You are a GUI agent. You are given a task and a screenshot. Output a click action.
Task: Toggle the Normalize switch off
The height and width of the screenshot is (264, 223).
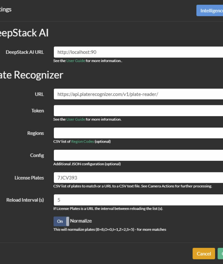click(61, 221)
